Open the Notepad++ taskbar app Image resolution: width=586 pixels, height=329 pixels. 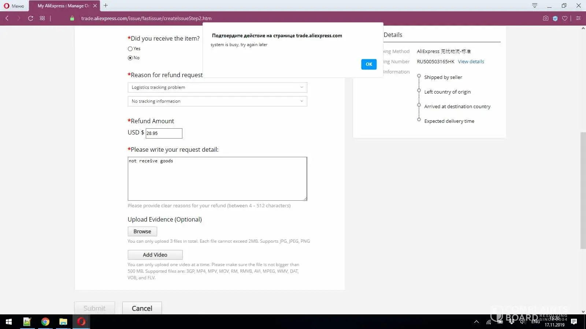tap(27, 322)
